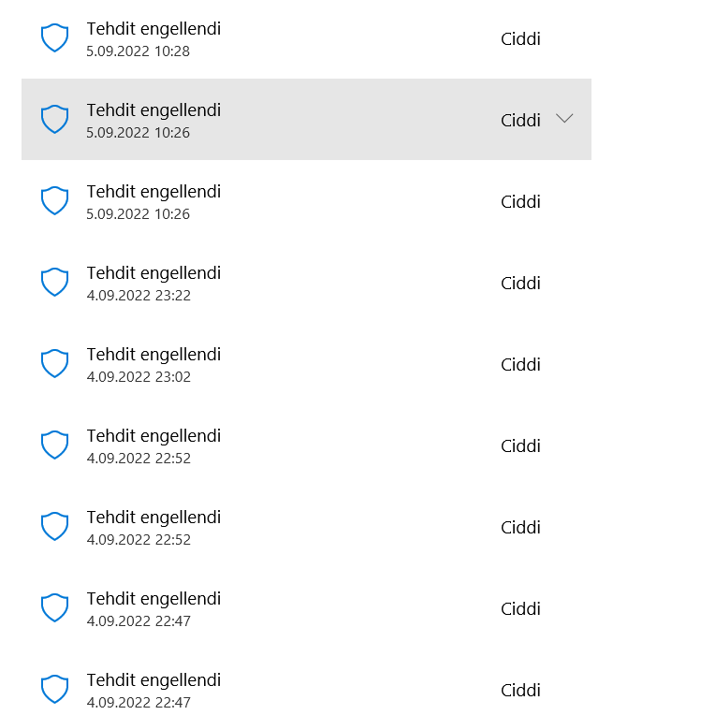This screenshot has height=715, width=701.
Task: Click the shield icon of the lower 22:52 entry
Action: pos(55,527)
